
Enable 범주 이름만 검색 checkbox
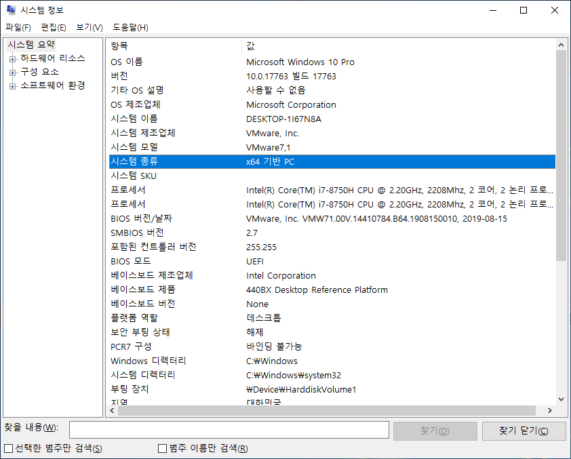tap(162, 448)
